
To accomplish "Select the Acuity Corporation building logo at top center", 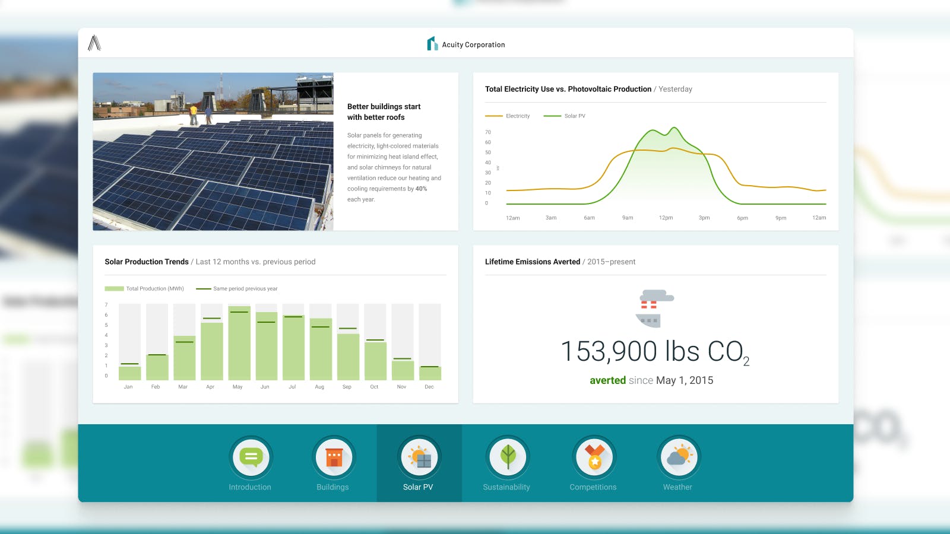I will coord(432,43).
